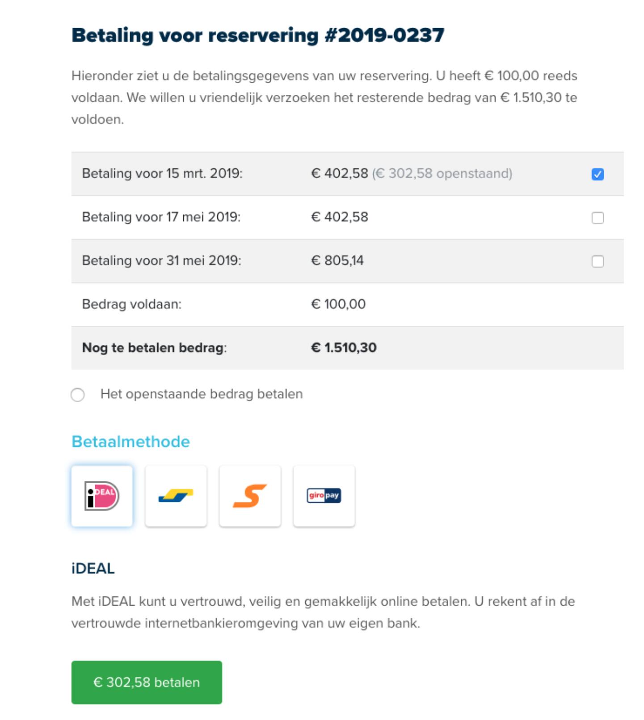
Task: Select "Het openstaande bedrag betalen" radio button
Action: [x=78, y=395]
